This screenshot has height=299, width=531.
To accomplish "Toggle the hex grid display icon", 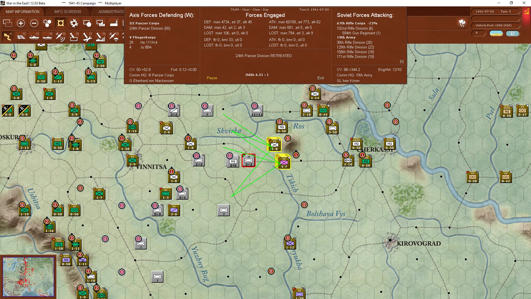I will (x=47, y=23).
